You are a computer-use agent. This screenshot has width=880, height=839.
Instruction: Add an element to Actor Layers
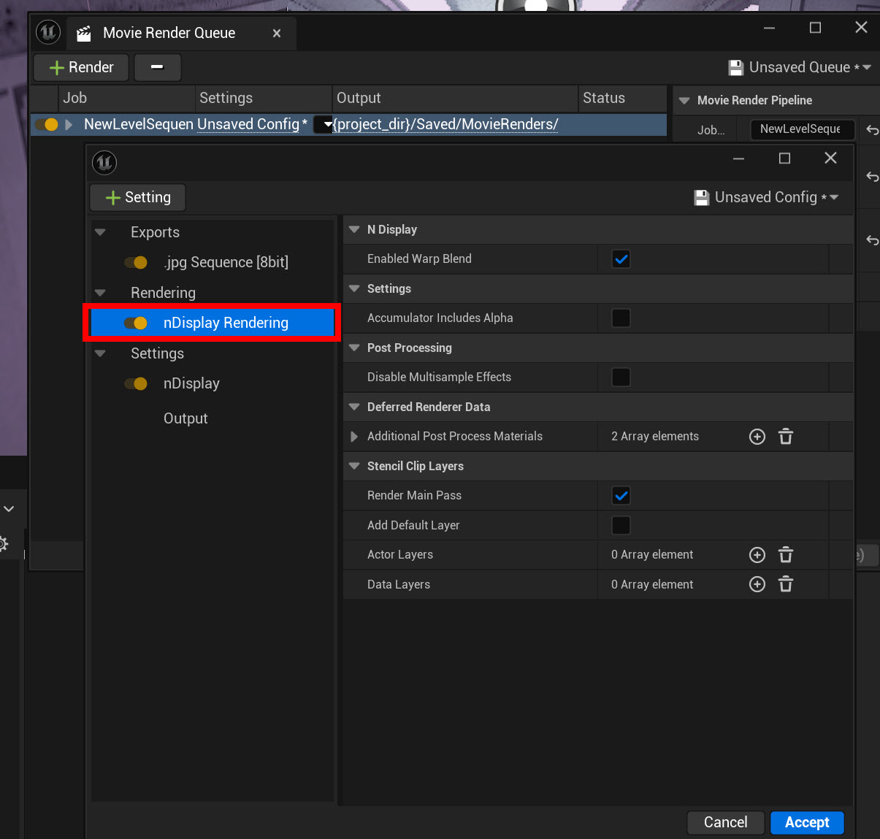[x=757, y=555]
